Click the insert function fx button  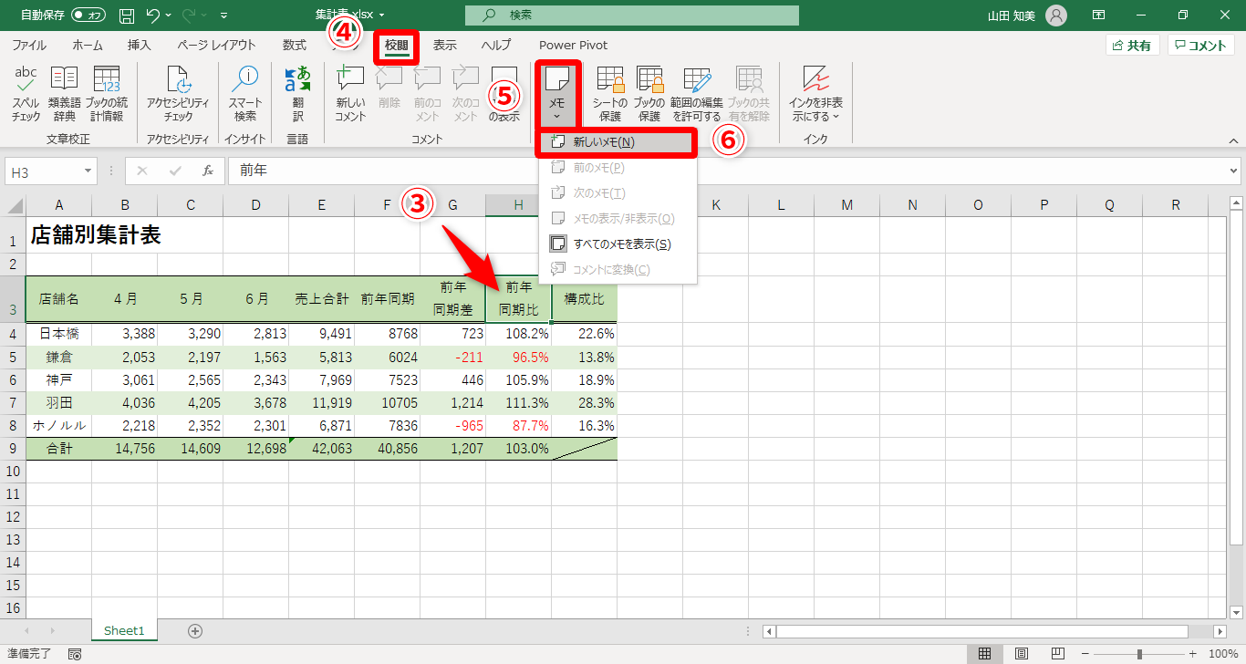(x=208, y=171)
